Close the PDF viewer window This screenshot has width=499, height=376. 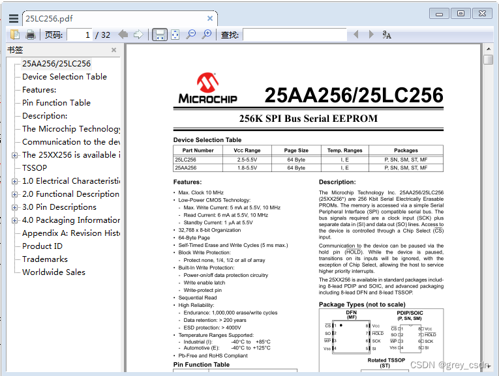pyautogui.click(x=482, y=14)
